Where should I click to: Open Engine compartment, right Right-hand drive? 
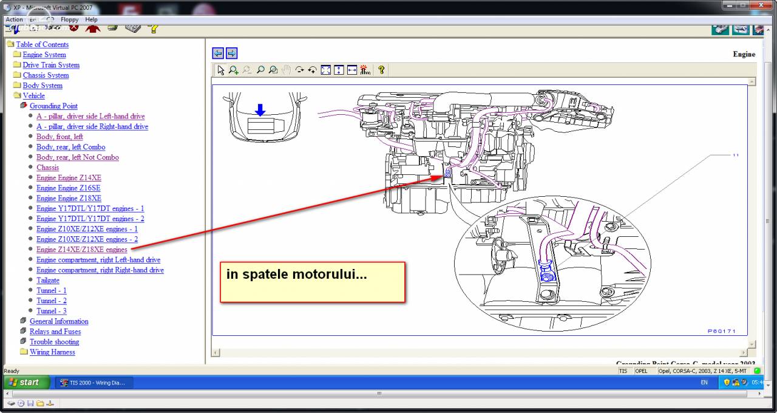(100, 270)
